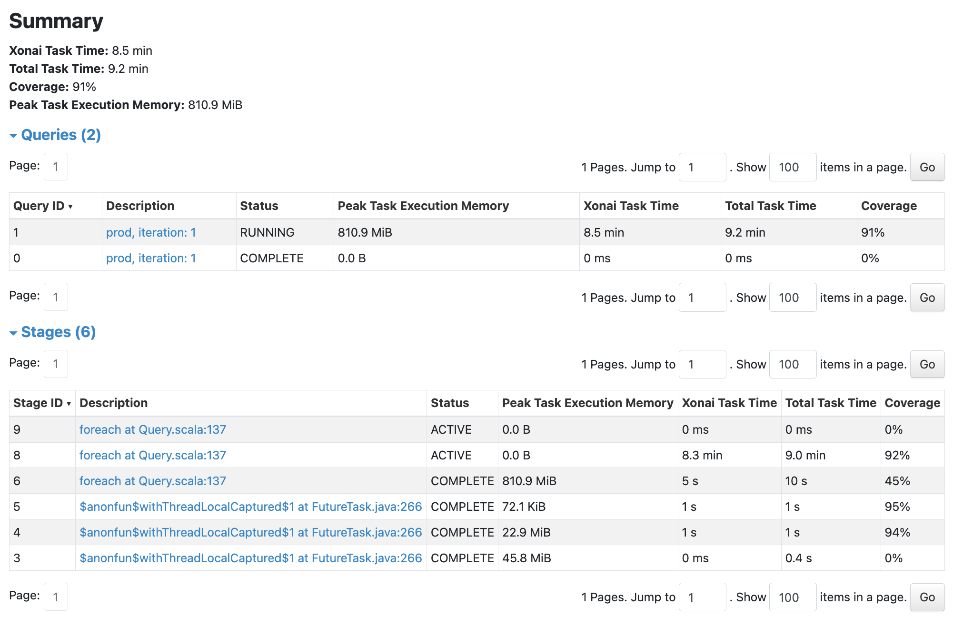The height and width of the screenshot is (617, 953).
Task: Focus Show items field below Stages table
Action: point(793,597)
